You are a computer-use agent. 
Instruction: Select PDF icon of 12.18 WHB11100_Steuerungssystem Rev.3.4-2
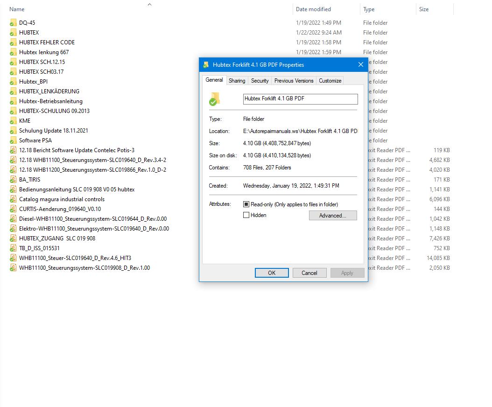(x=13, y=160)
